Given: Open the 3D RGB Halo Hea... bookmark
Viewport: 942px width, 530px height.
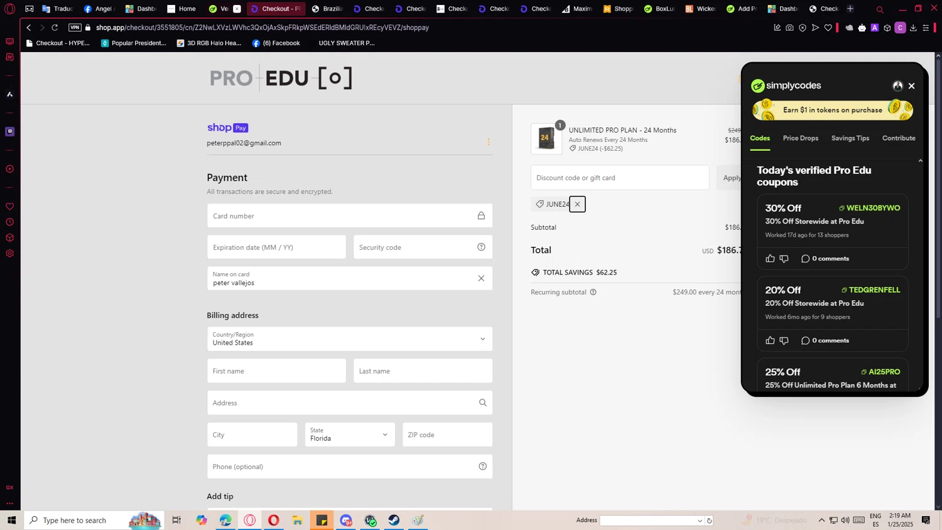Looking at the screenshot, I should [209, 43].
